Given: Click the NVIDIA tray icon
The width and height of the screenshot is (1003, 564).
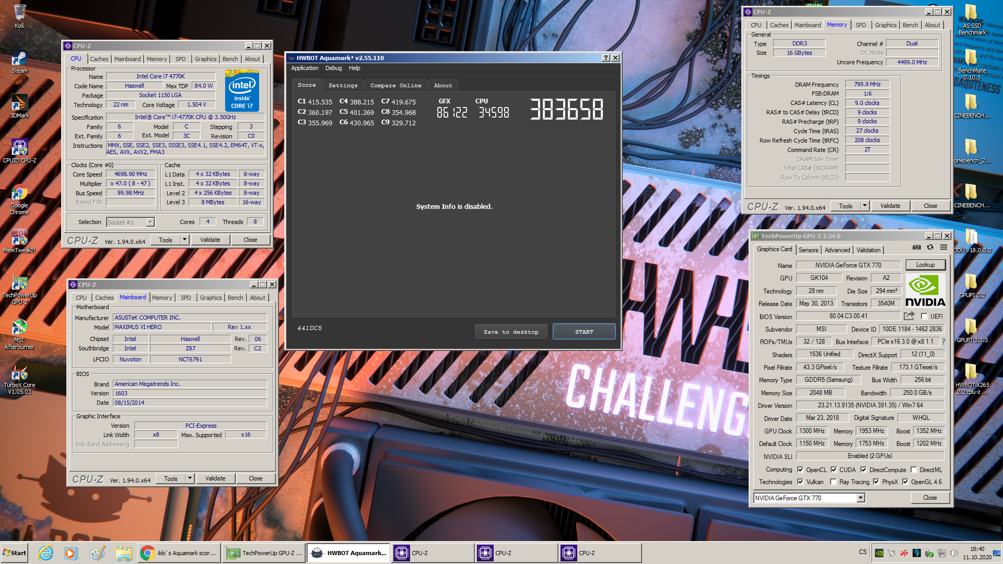Looking at the screenshot, I should [879, 553].
